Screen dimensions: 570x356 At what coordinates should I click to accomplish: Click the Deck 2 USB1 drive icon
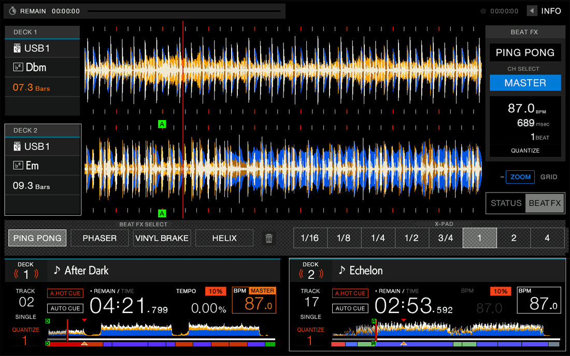tap(17, 146)
